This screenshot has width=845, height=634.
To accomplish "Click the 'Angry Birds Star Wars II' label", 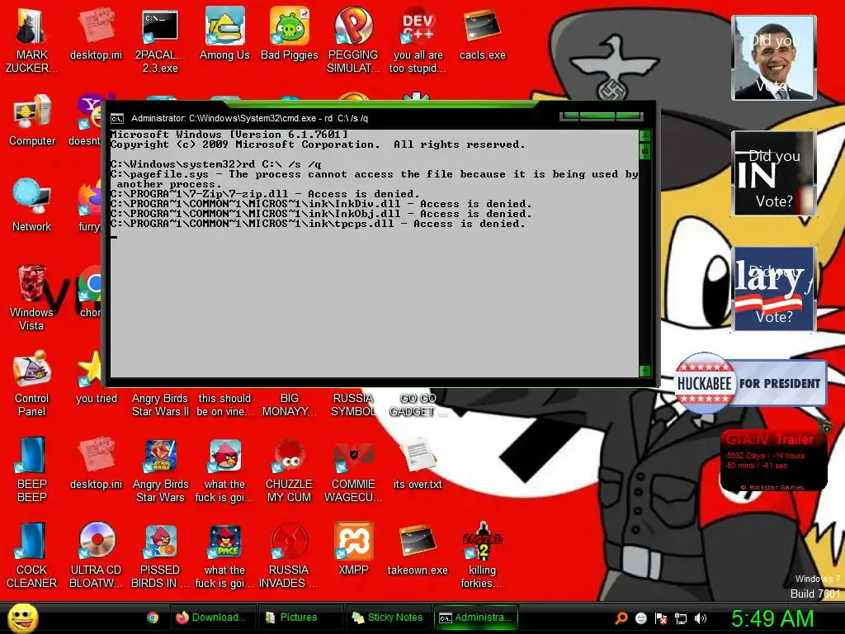I will [x=160, y=405].
